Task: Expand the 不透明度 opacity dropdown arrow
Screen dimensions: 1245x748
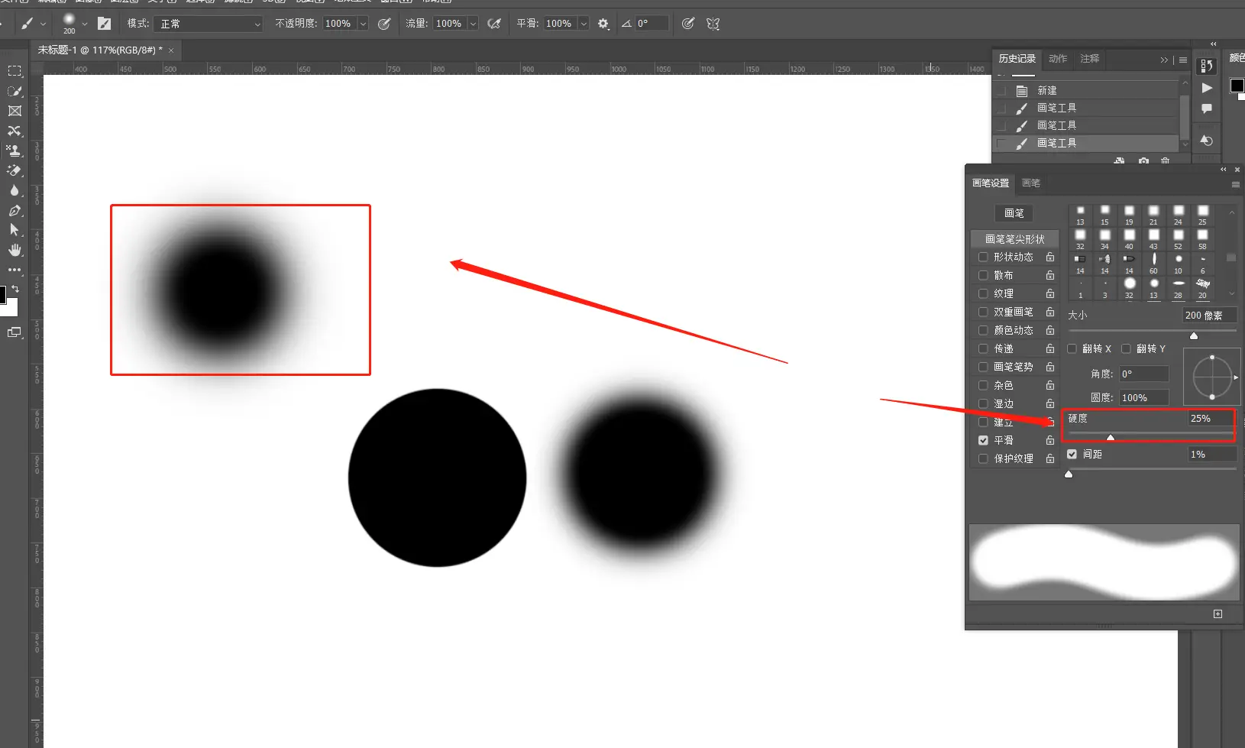Action: (363, 24)
